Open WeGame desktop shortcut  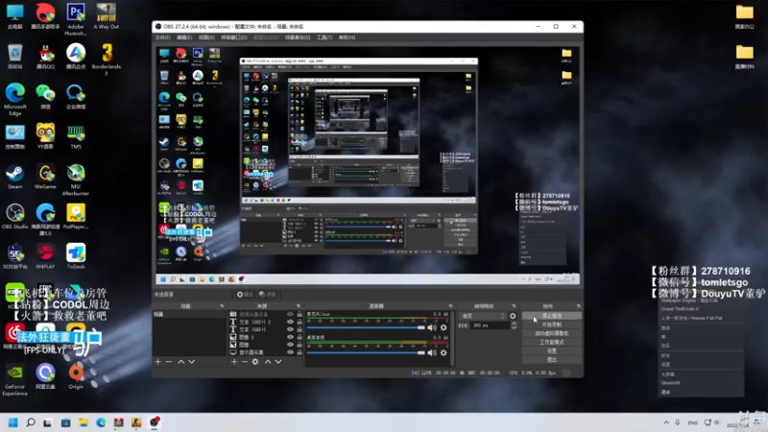[45, 177]
